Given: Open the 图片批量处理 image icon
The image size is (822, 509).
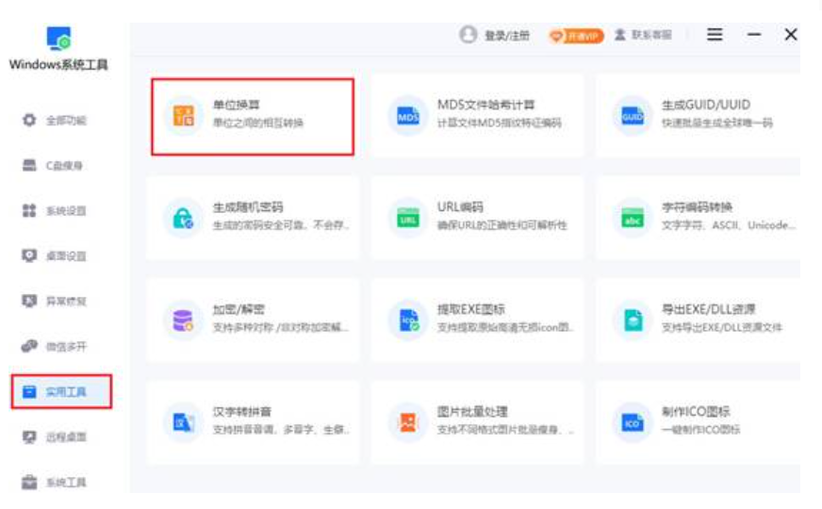Looking at the screenshot, I should tap(407, 422).
